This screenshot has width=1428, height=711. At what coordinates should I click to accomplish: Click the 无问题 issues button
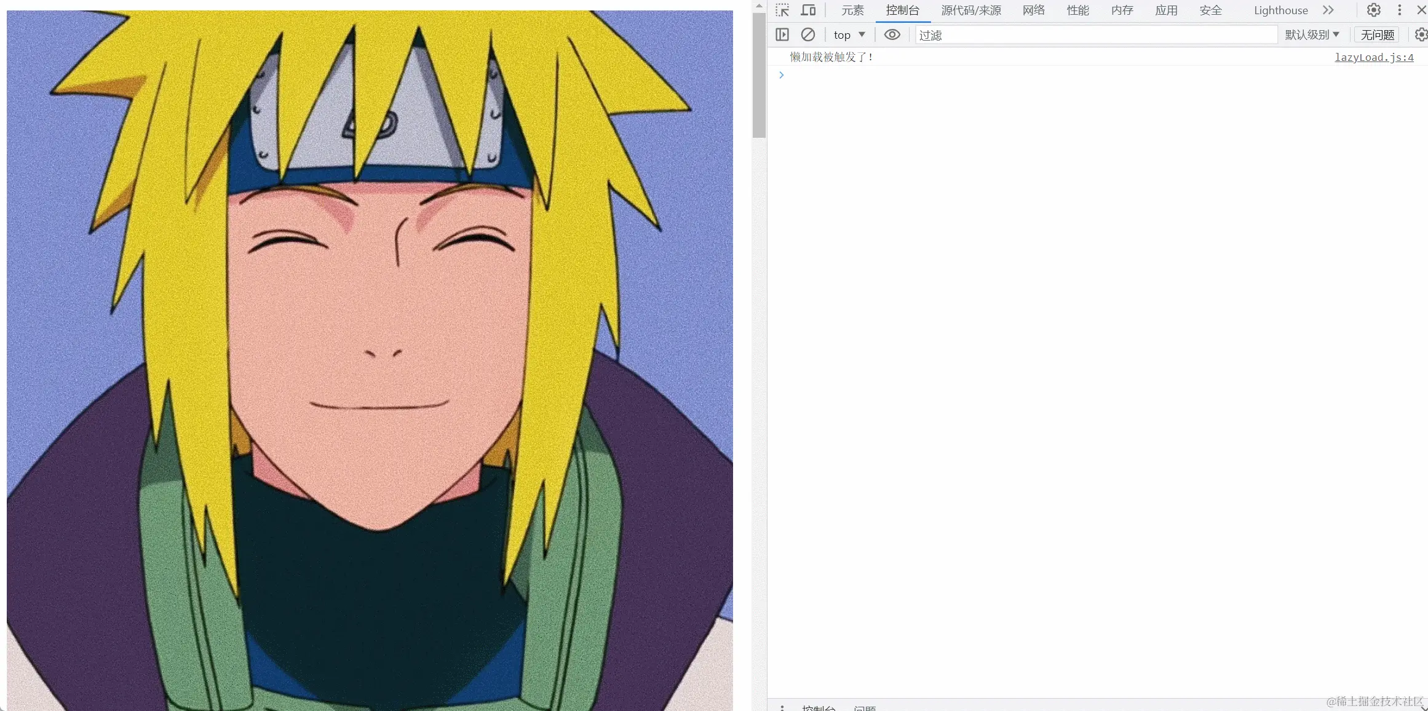1377,35
